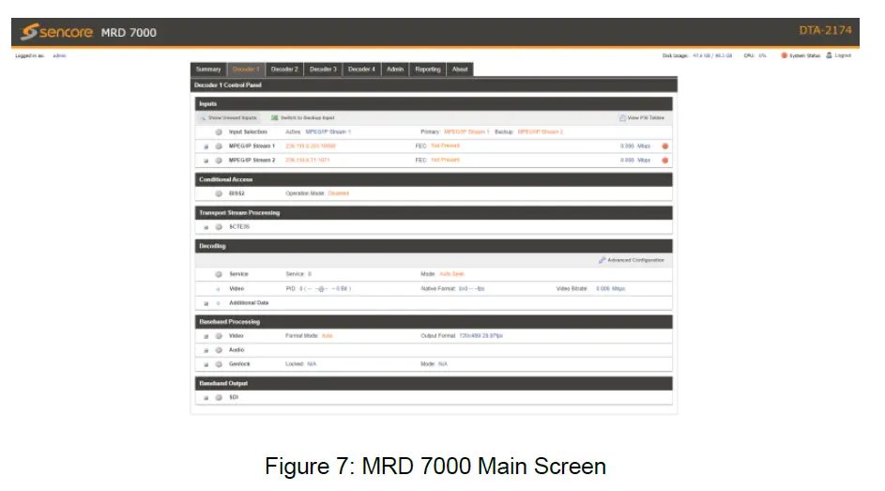Open settings gear for decoding Service row

(219, 274)
